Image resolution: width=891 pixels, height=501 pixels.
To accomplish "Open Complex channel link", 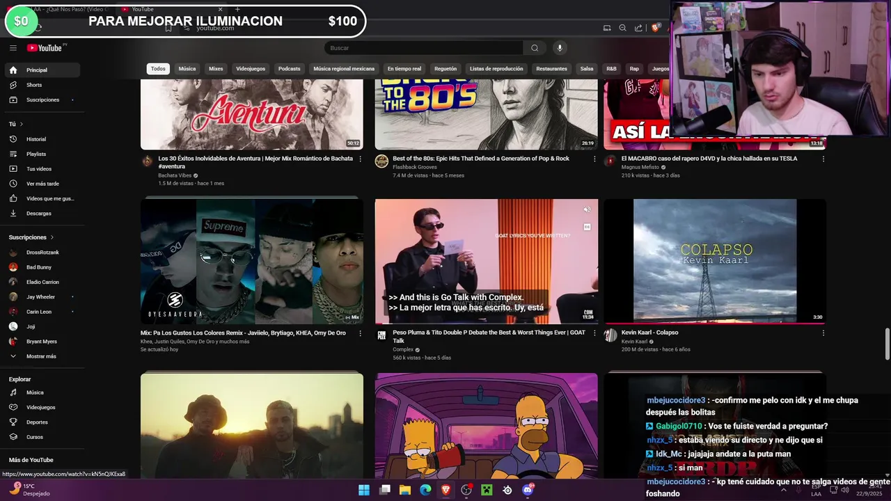I will point(403,349).
